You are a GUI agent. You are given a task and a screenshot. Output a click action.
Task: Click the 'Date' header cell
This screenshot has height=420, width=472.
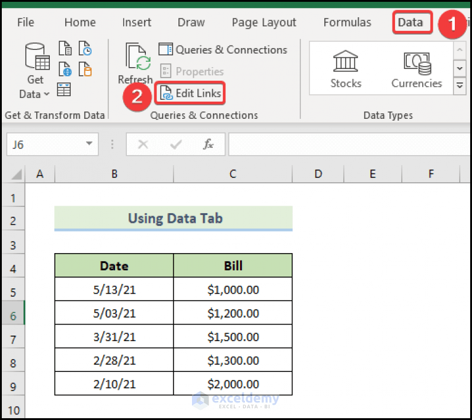point(114,266)
